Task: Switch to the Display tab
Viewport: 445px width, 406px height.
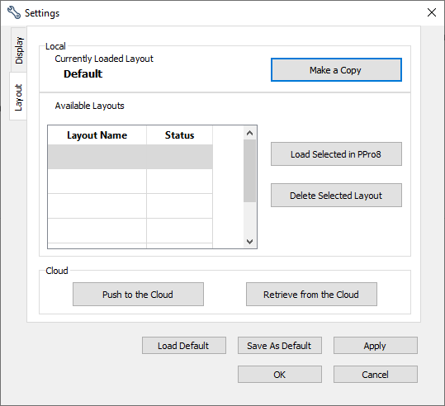Action: (19, 50)
